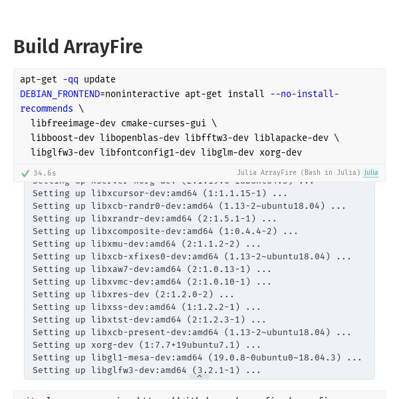
Task: Click the Build ArrayFire heading
Action: click(x=78, y=47)
